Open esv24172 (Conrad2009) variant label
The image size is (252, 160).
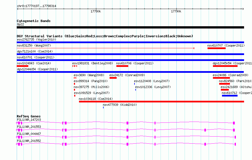pyautogui.click(x=127, y=75)
